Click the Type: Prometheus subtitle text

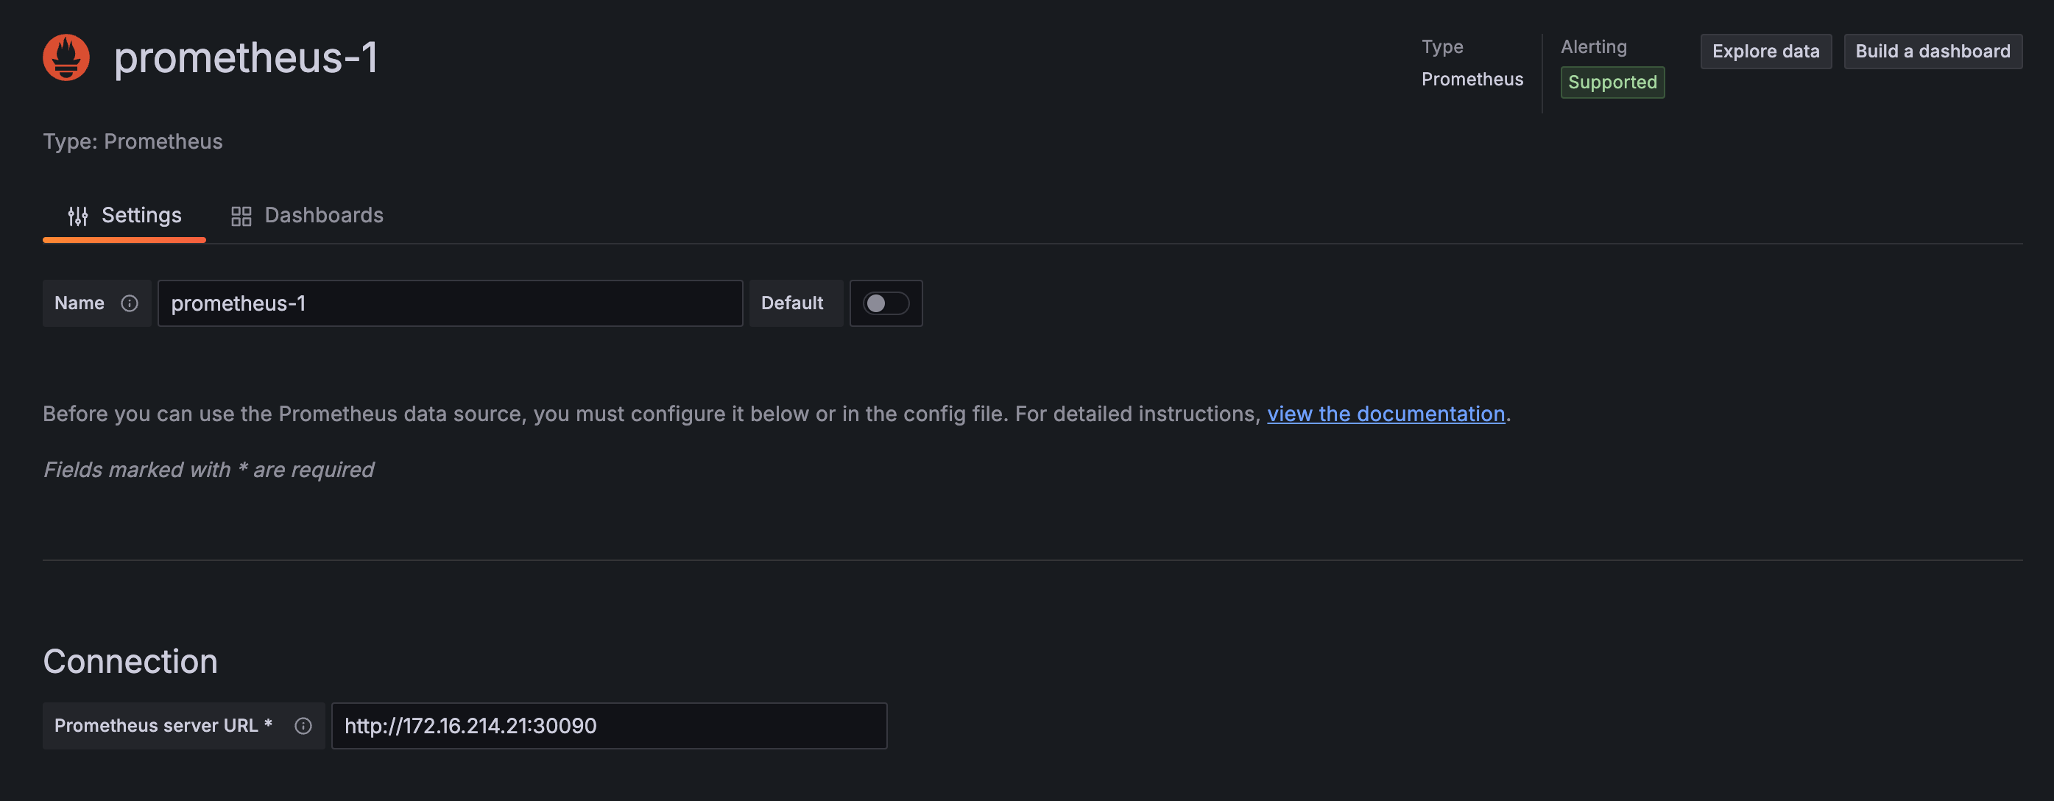tap(133, 141)
